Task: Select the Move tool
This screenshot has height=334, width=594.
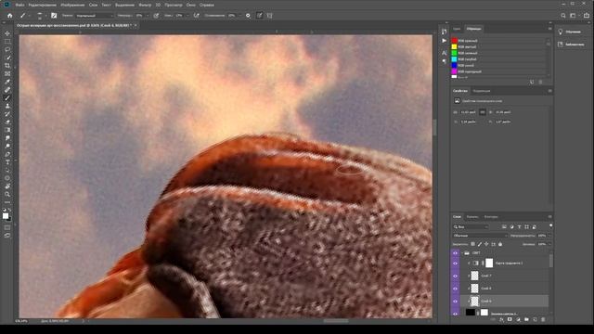Action: coord(7,33)
